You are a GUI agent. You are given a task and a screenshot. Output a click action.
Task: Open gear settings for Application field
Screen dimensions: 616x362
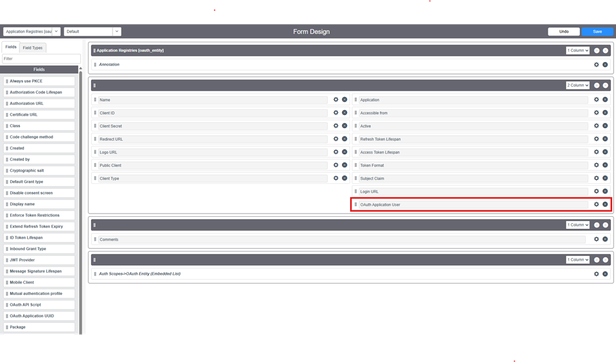(x=596, y=100)
